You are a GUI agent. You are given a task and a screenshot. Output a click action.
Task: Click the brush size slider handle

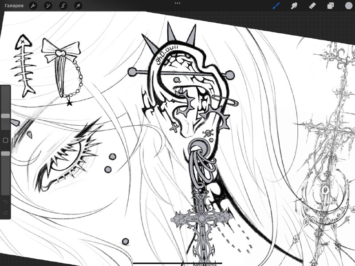click(x=5, y=116)
